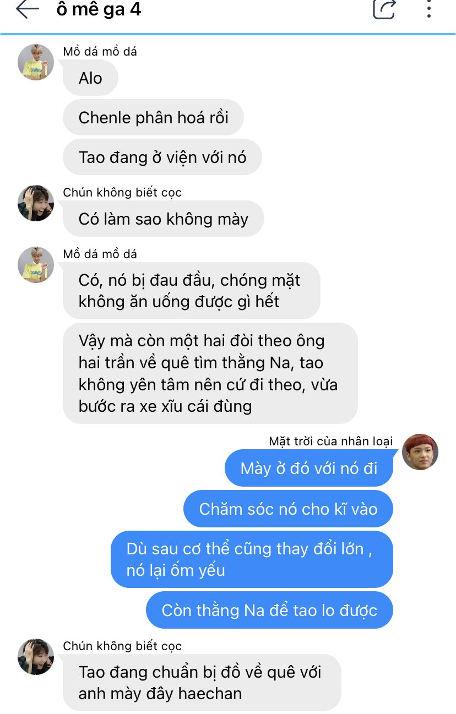Select the blue "Mày ở đó với nó đi" bubble

pos(309,468)
